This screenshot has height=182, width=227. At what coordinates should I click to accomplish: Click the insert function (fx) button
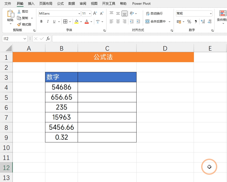(x=48, y=39)
